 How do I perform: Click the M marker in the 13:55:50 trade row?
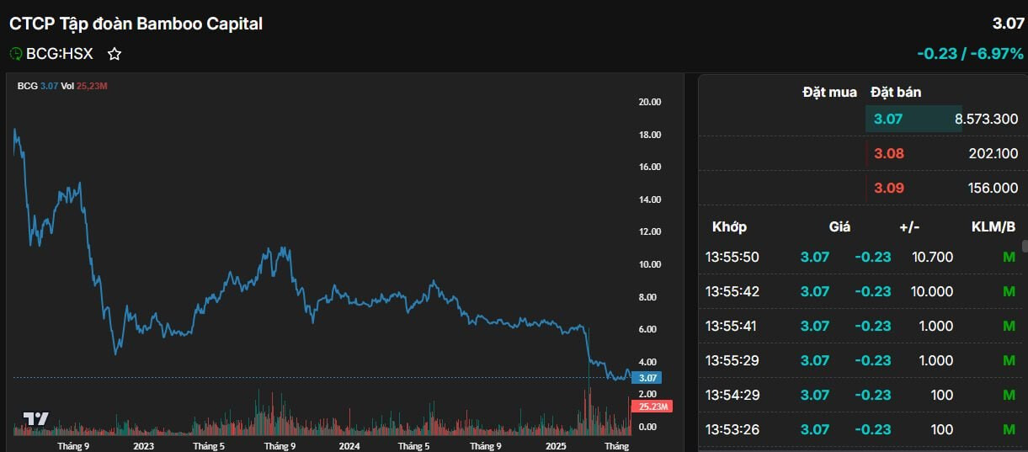(1009, 257)
